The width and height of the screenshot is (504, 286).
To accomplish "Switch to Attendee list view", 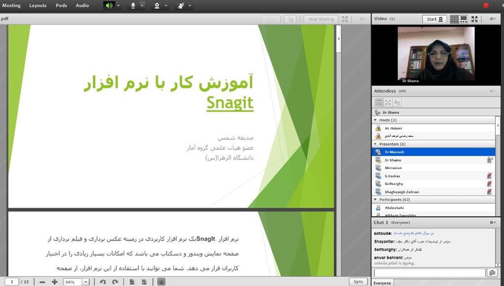I will pyautogui.click(x=379, y=102).
